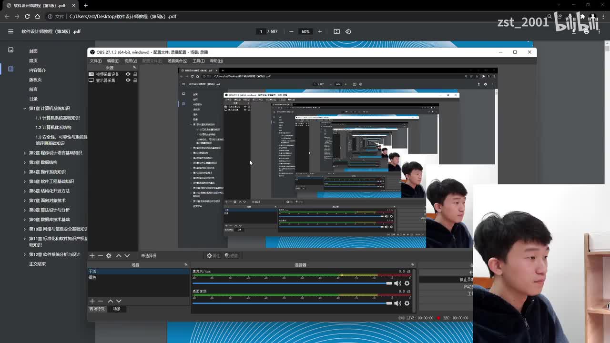Reload the browser page
Viewport: 610px width, 343px height.
click(x=27, y=16)
